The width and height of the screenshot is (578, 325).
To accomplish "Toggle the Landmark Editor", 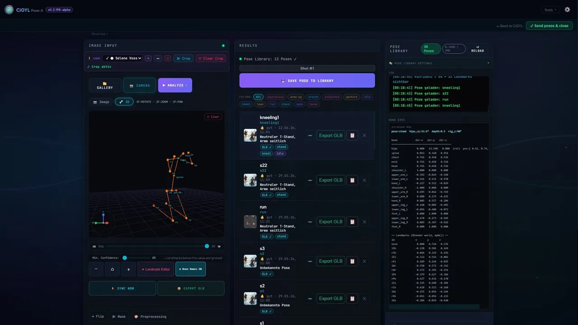I will [x=156, y=269].
